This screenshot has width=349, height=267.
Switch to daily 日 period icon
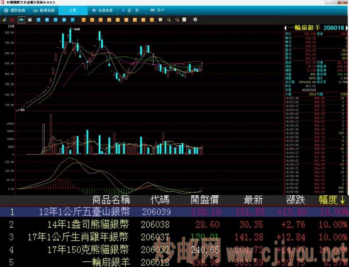[38, 20]
